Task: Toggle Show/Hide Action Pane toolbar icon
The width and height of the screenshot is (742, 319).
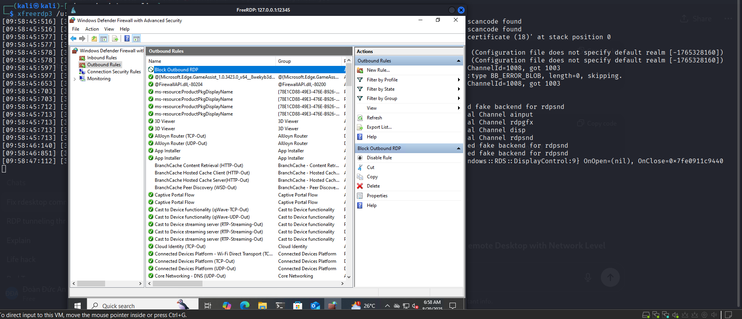Action: coord(136,38)
